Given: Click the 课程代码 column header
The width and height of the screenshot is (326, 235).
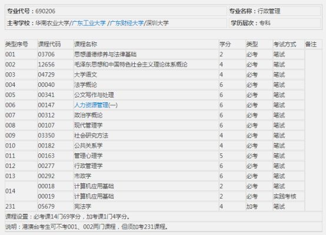Looking at the screenshot, I should 49,44.
